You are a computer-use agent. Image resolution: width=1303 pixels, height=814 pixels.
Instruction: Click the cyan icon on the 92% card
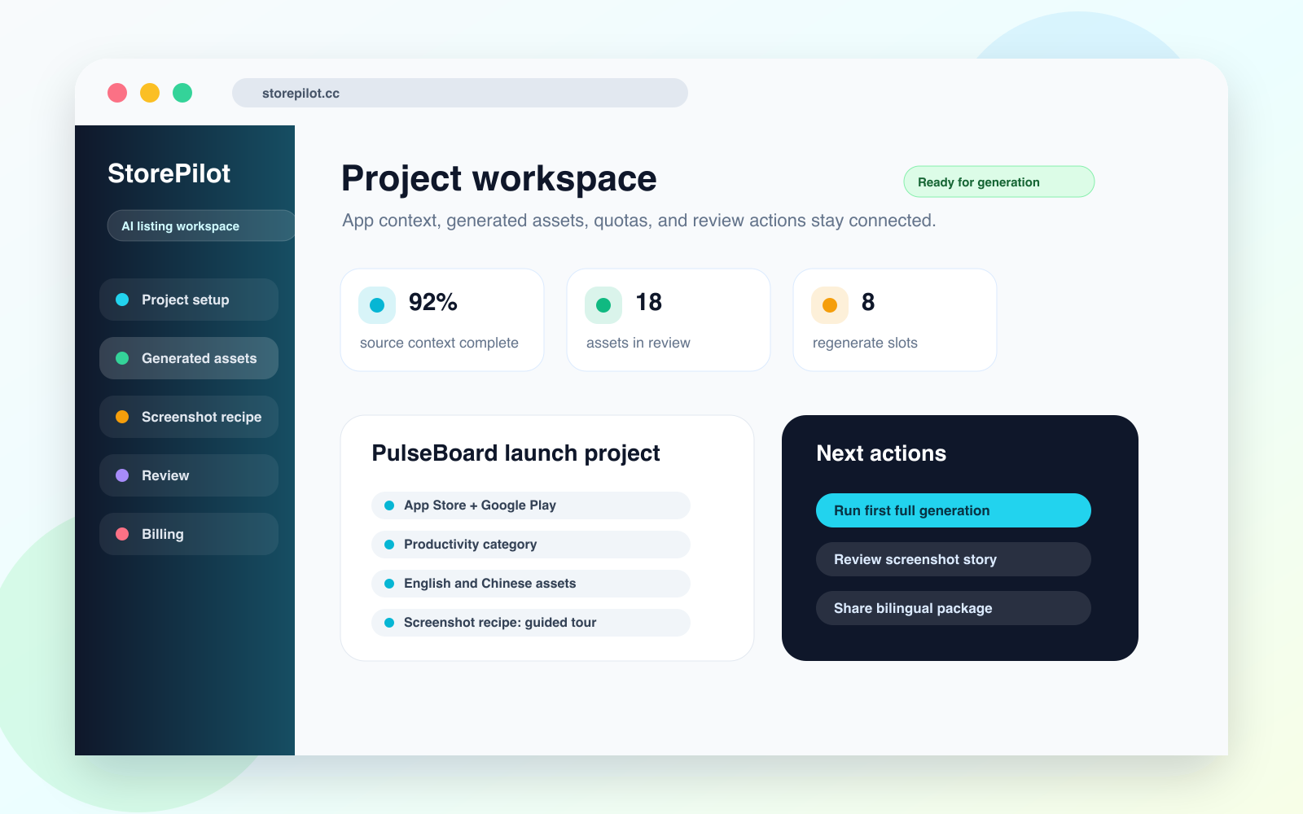tap(377, 305)
